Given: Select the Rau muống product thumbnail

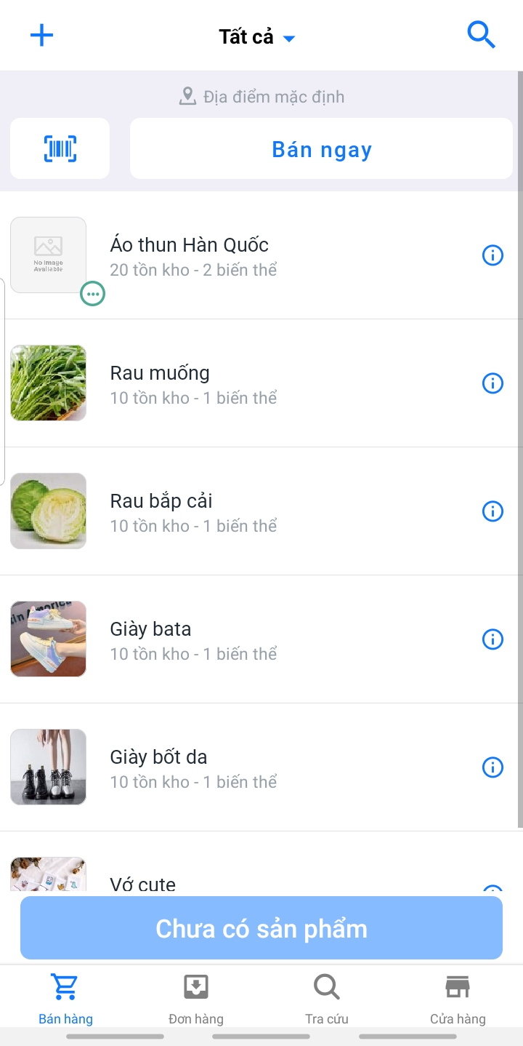Looking at the screenshot, I should 49,383.
